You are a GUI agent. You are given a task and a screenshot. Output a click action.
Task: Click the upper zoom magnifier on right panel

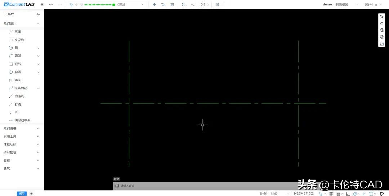[x=381, y=30]
